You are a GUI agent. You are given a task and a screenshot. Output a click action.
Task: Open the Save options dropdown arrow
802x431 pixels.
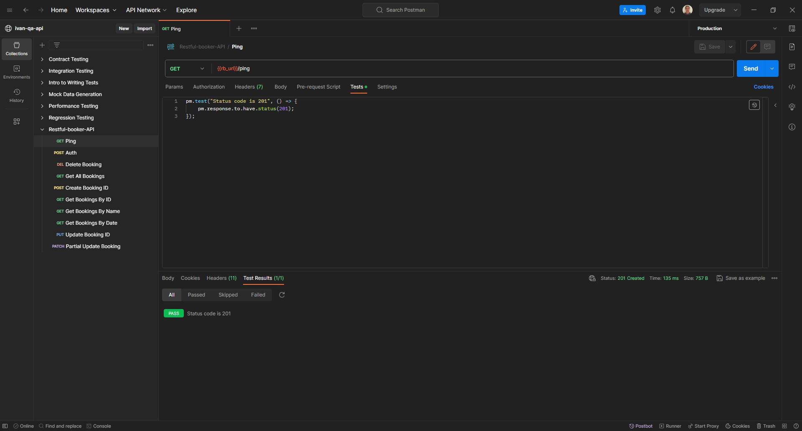(731, 47)
